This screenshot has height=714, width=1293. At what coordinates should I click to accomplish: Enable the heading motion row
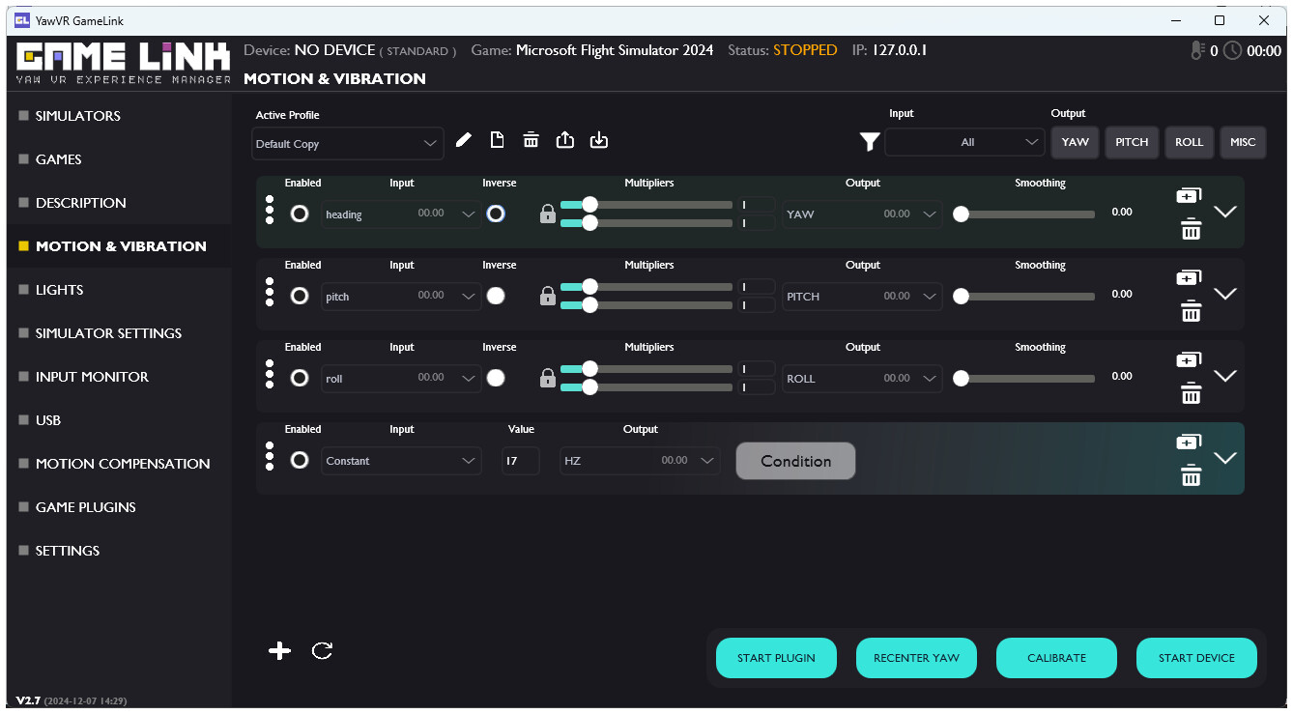[x=300, y=214]
